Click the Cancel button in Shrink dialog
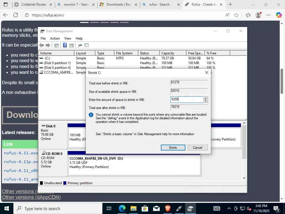The image size is (285, 214). point(197,148)
